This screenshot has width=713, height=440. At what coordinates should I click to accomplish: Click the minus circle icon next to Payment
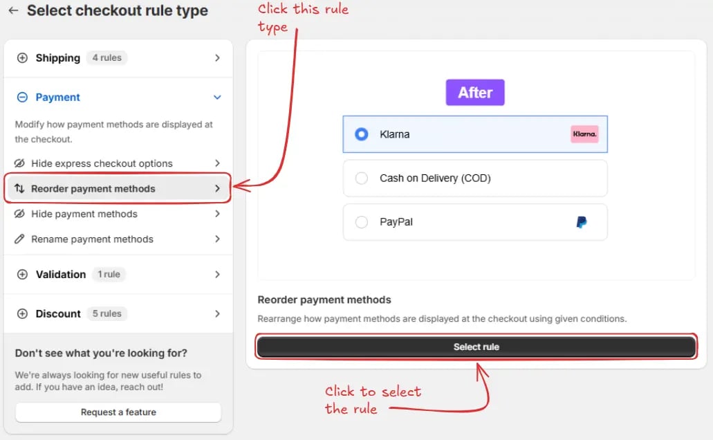(x=22, y=97)
